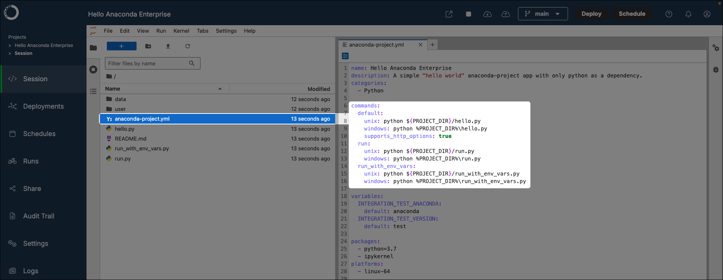The height and width of the screenshot is (280, 723).
Task: Select run.py in file list
Action: pyautogui.click(x=217, y=159)
